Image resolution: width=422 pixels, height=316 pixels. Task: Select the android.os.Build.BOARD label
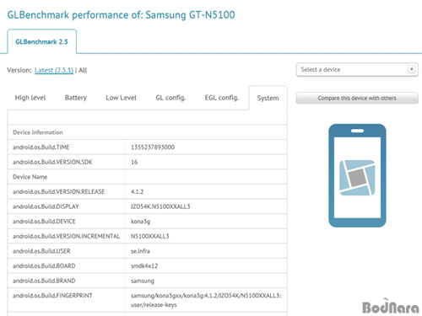(x=44, y=266)
